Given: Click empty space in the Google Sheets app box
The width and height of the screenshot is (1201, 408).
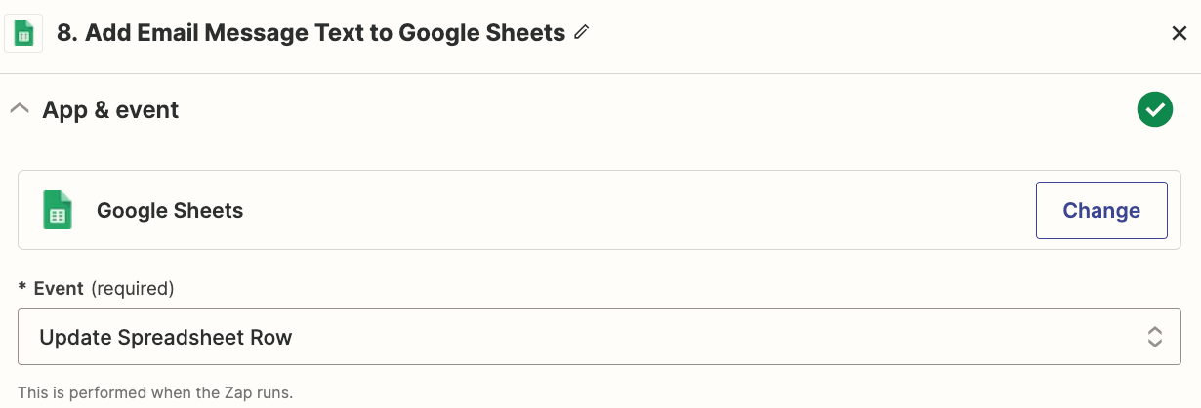Looking at the screenshot, I should pyautogui.click(x=635, y=210).
